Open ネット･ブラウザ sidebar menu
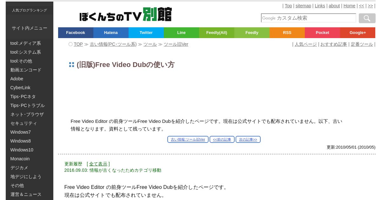 pos(30,114)
